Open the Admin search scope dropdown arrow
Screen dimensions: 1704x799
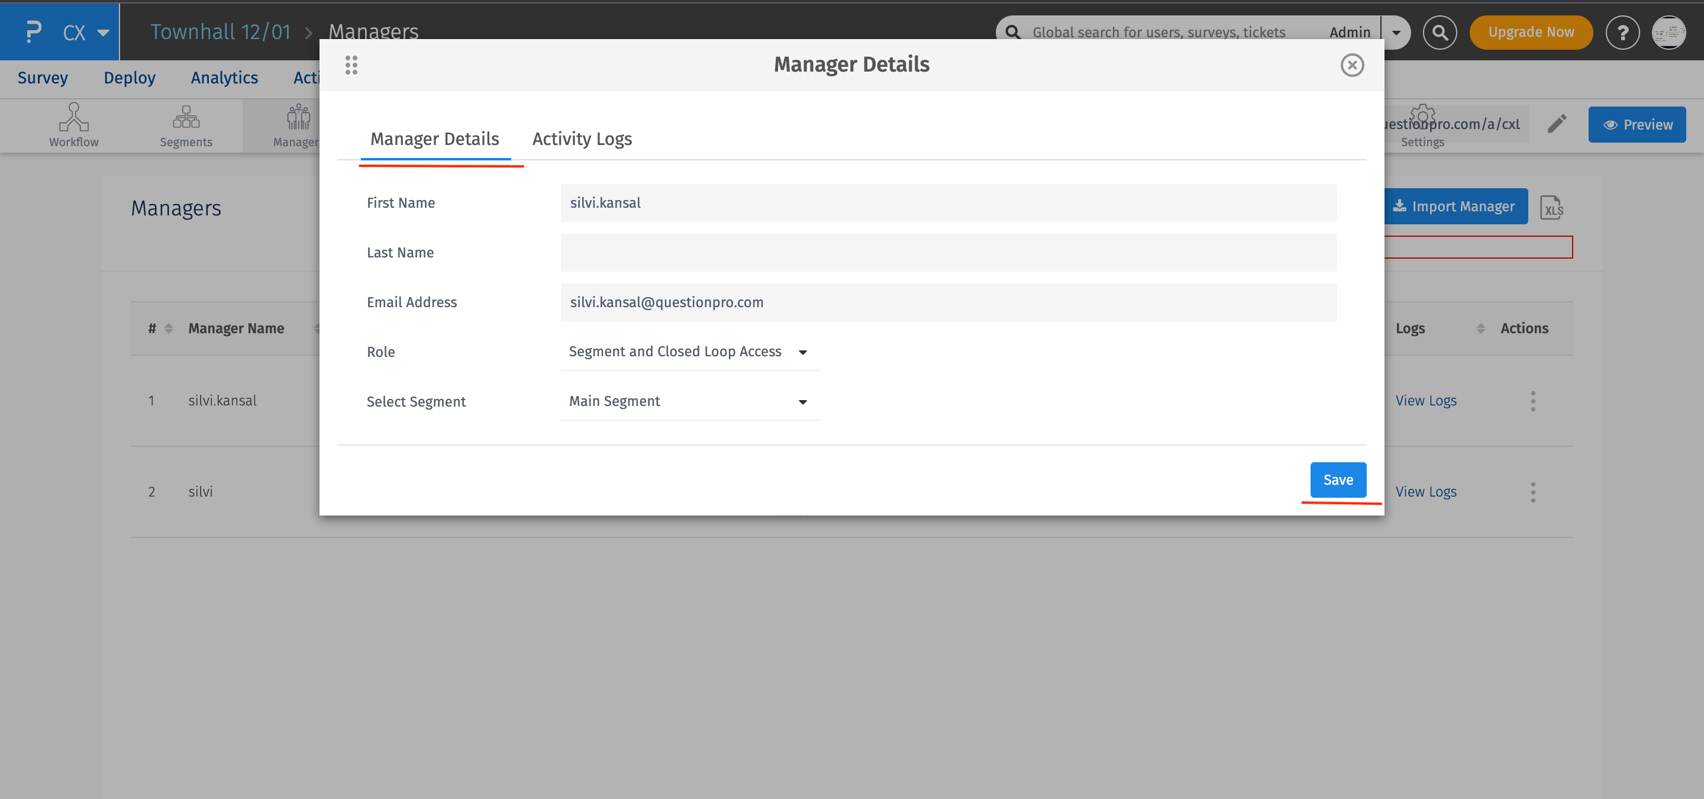click(1396, 33)
